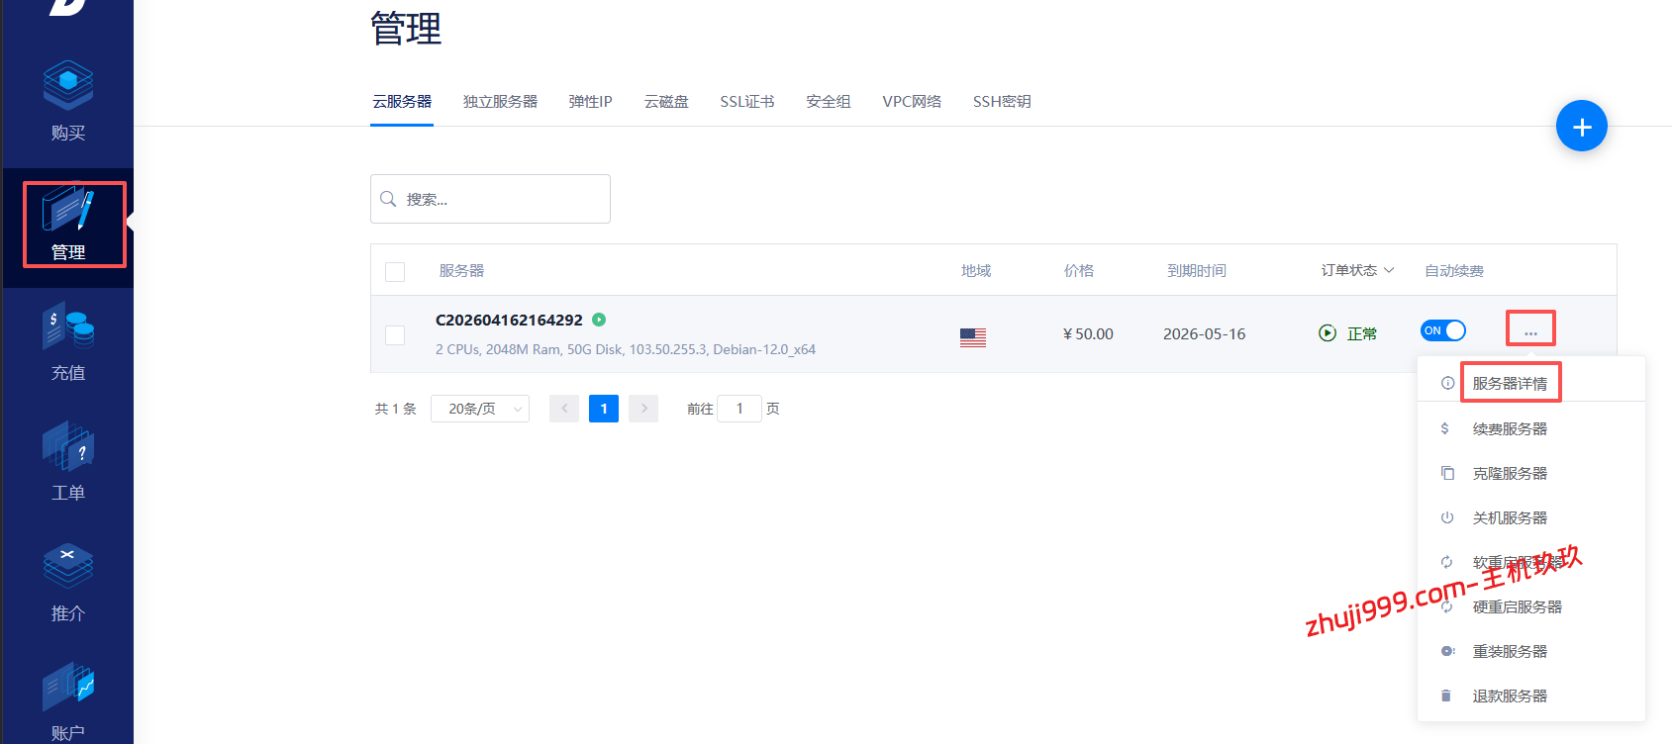The image size is (1672, 744).
Task: Select 服务器详情 from the context menu
Action: click(x=1509, y=384)
